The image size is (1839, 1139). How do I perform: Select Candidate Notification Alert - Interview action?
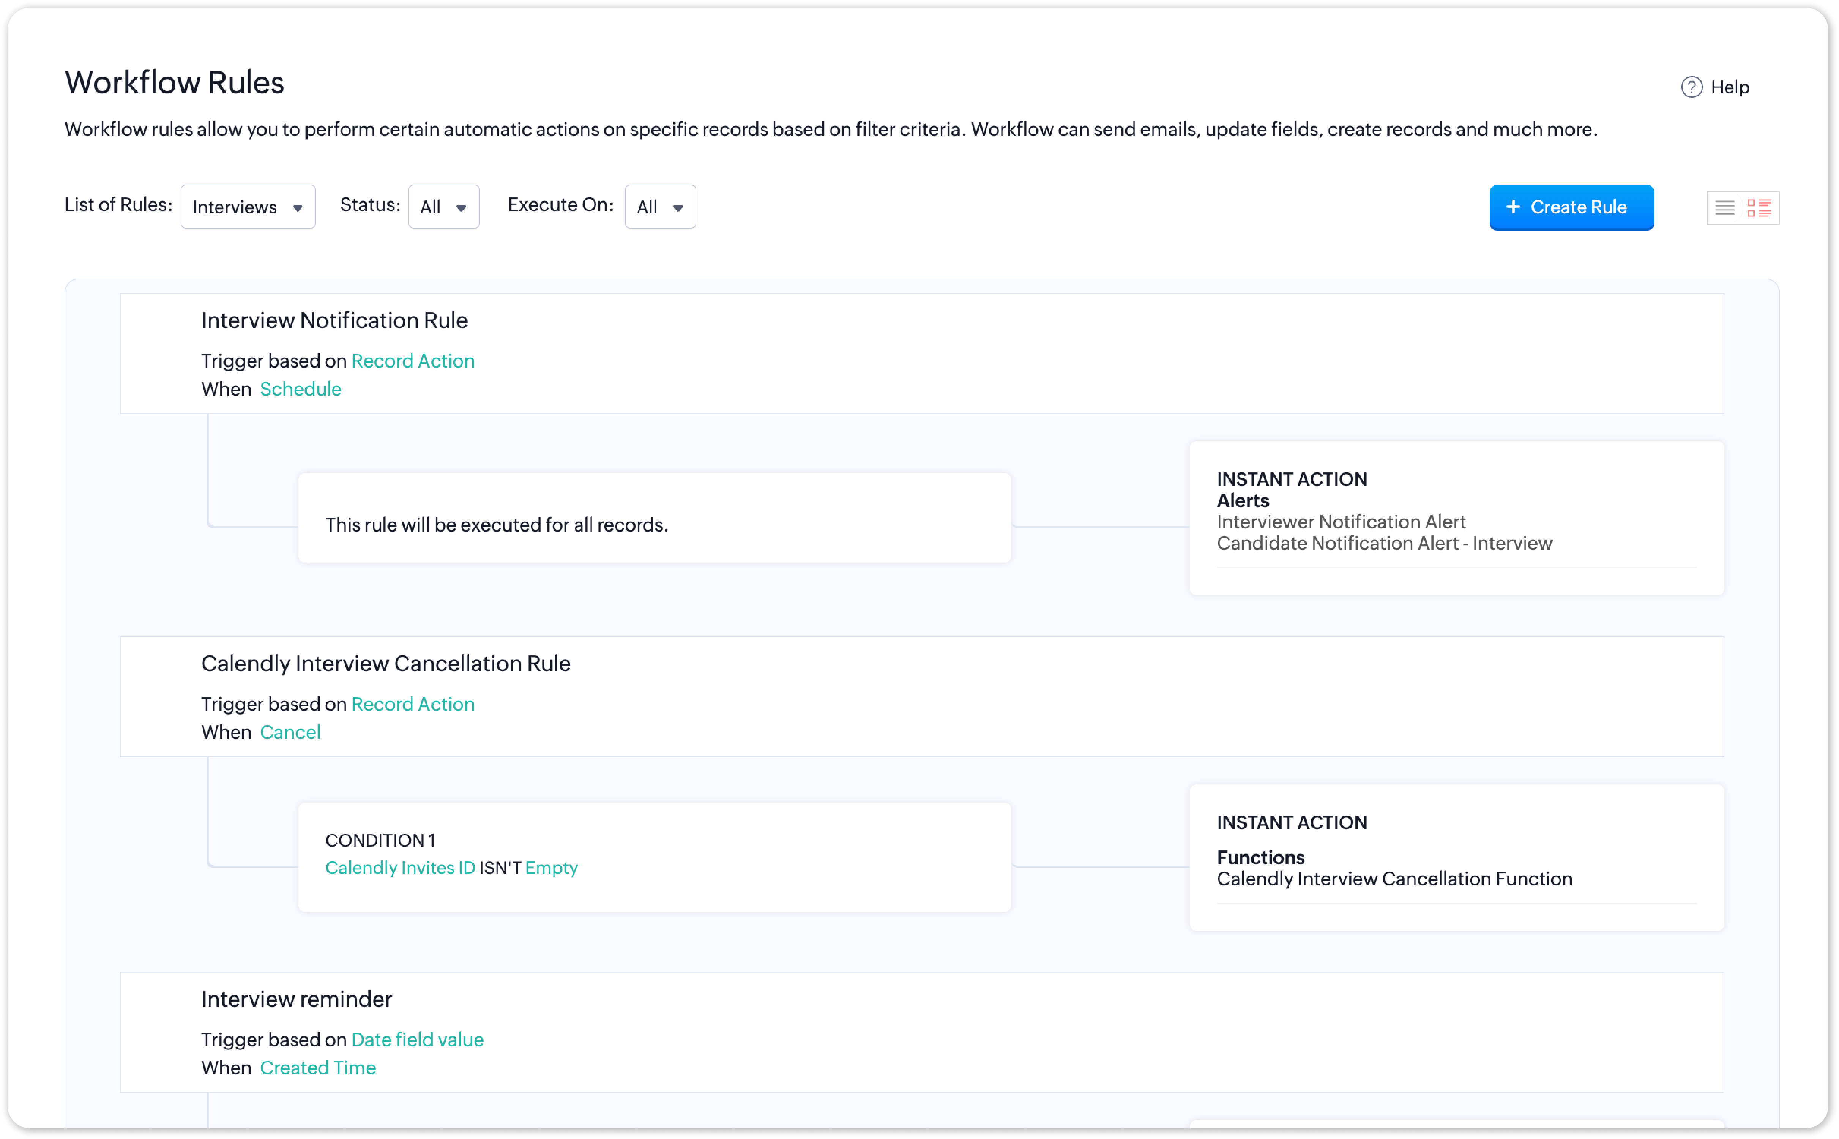coord(1384,543)
